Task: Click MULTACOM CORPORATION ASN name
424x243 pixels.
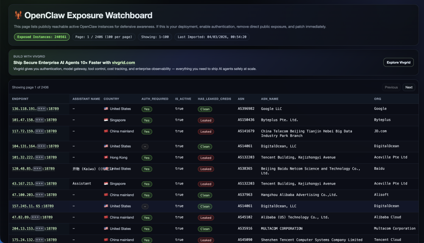Action: [x=282, y=229]
